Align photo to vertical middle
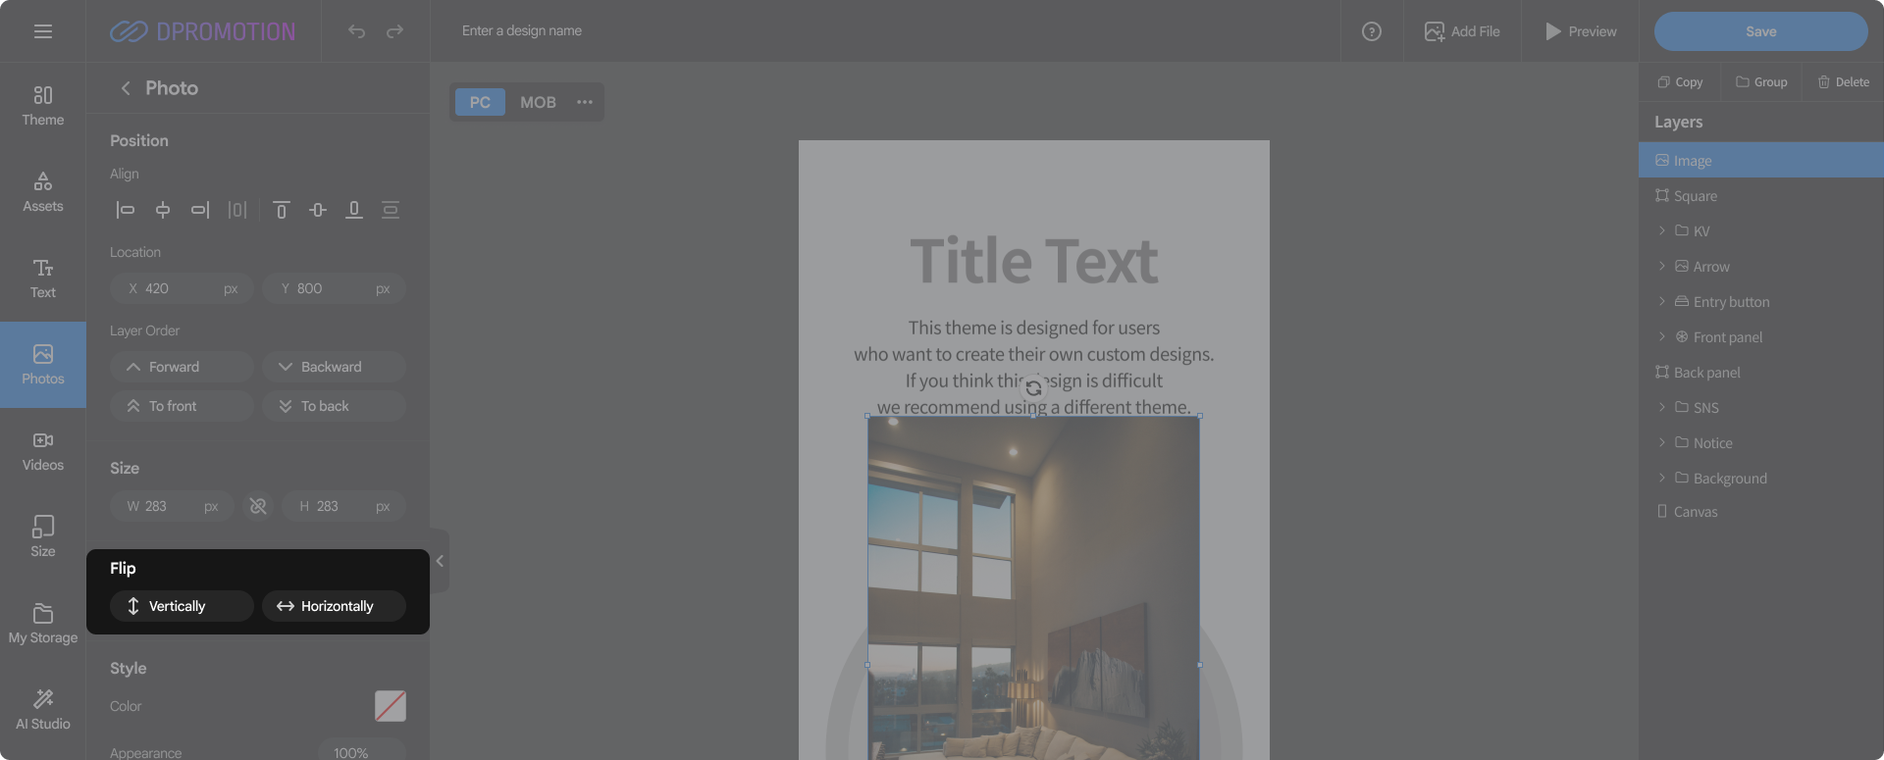Screen dimensions: 1884x760 pyautogui.click(x=318, y=210)
